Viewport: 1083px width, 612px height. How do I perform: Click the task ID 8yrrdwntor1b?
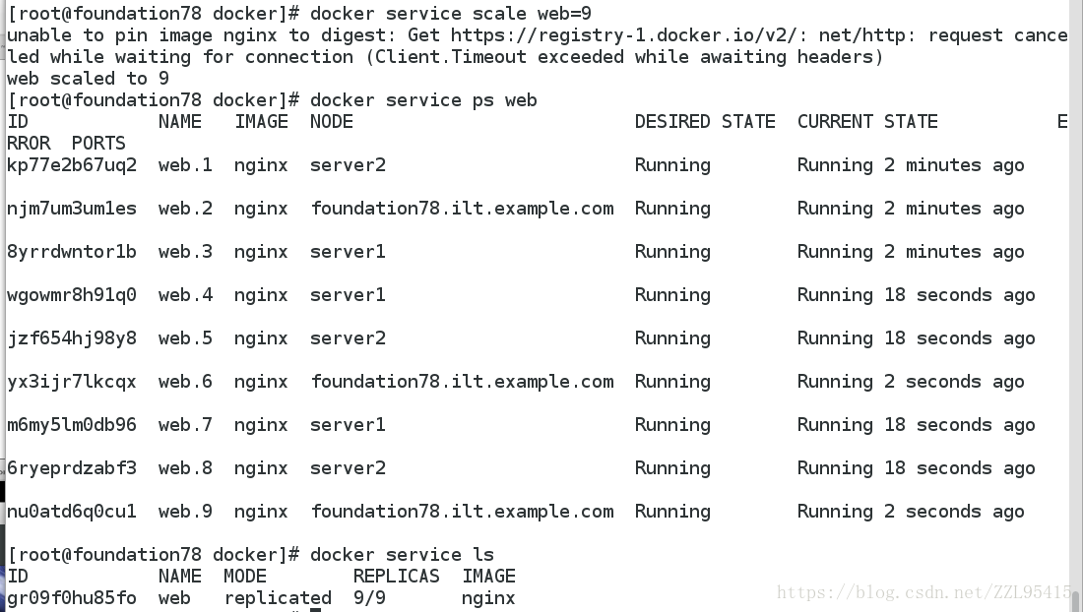pos(72,252)
